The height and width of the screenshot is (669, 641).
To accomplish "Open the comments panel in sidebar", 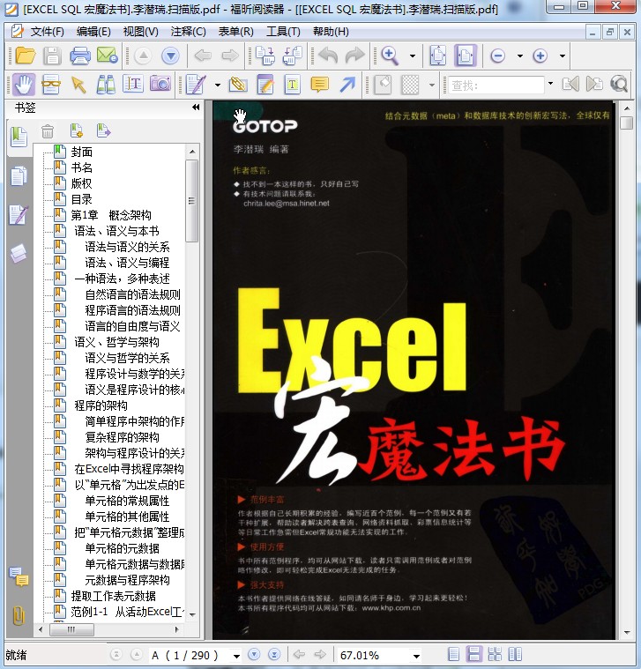I will [x=19, y=576].
